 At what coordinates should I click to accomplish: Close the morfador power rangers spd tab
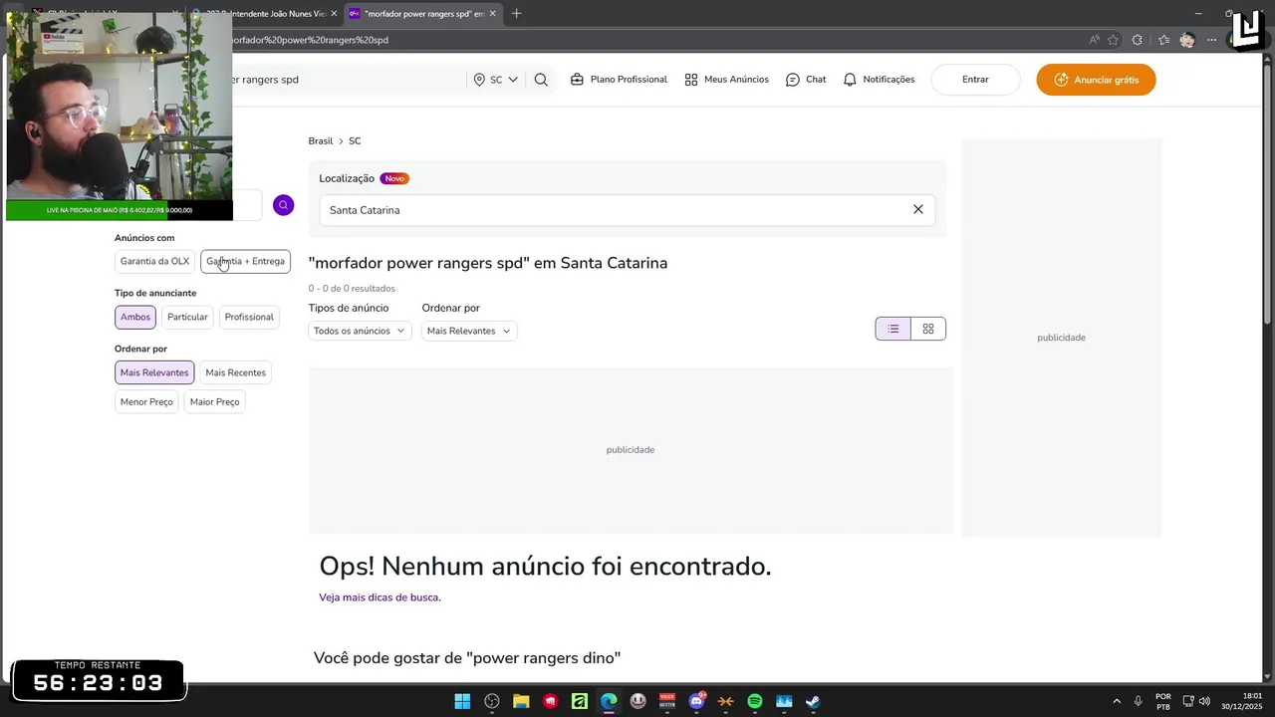[493, 14]
